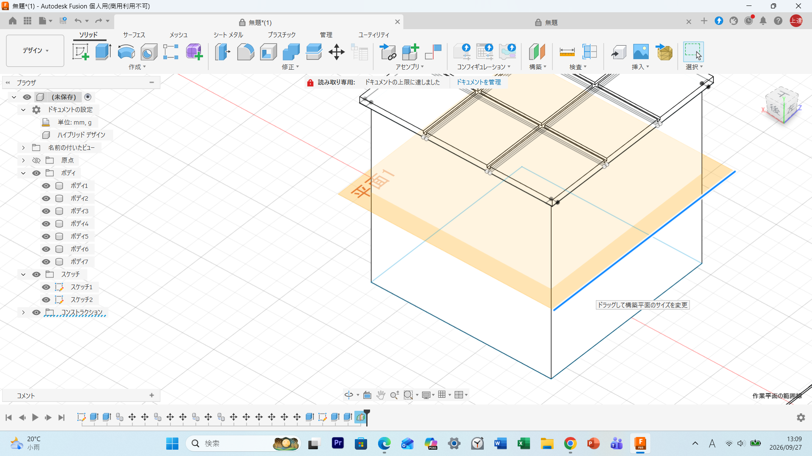Viewport: 812px width, 456px height.
Task: Toggle visibility of コンストラクション folder
Action: 36,312
